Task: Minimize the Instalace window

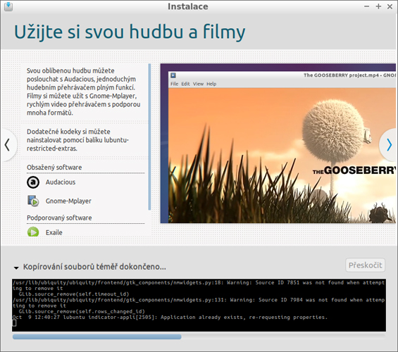Action: click(x=366, y=6)
